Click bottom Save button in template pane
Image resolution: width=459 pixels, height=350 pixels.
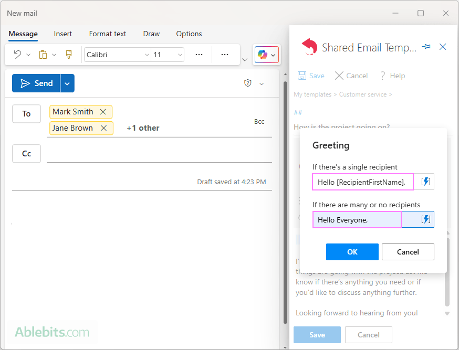coord(317,335)
